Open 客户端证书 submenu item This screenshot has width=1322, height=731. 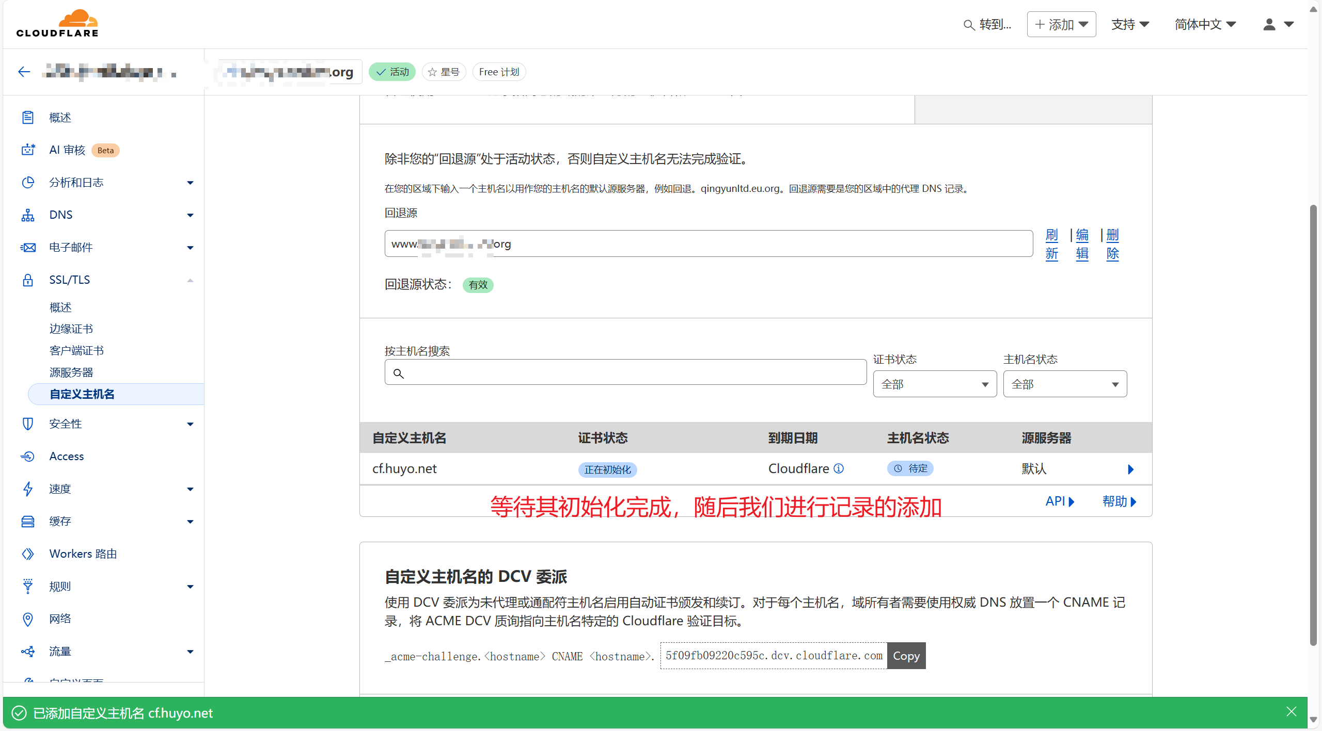(76, 351)
